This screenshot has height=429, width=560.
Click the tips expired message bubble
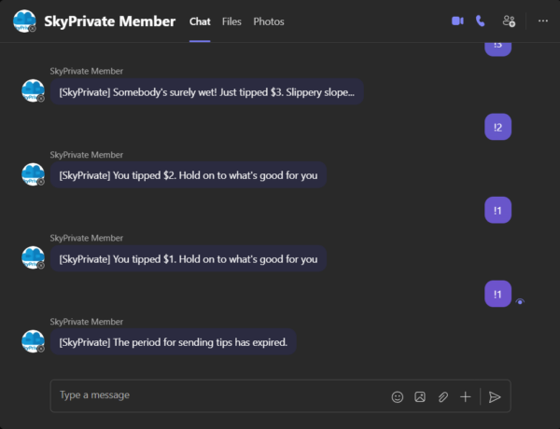(174, 342)
